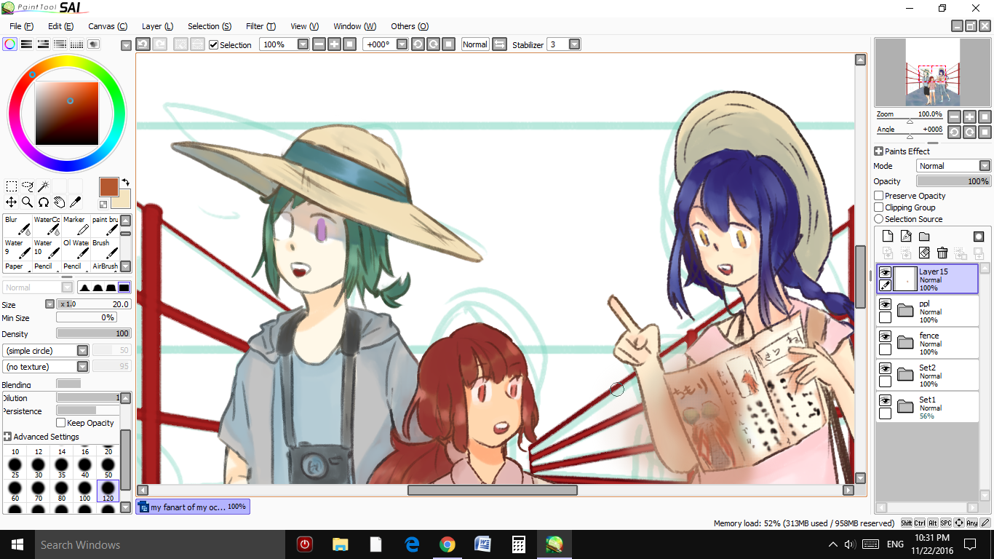Expand the Advanced Settings section
The height and width of the screenshot is (559, 994).
click(x=8, y=437)
